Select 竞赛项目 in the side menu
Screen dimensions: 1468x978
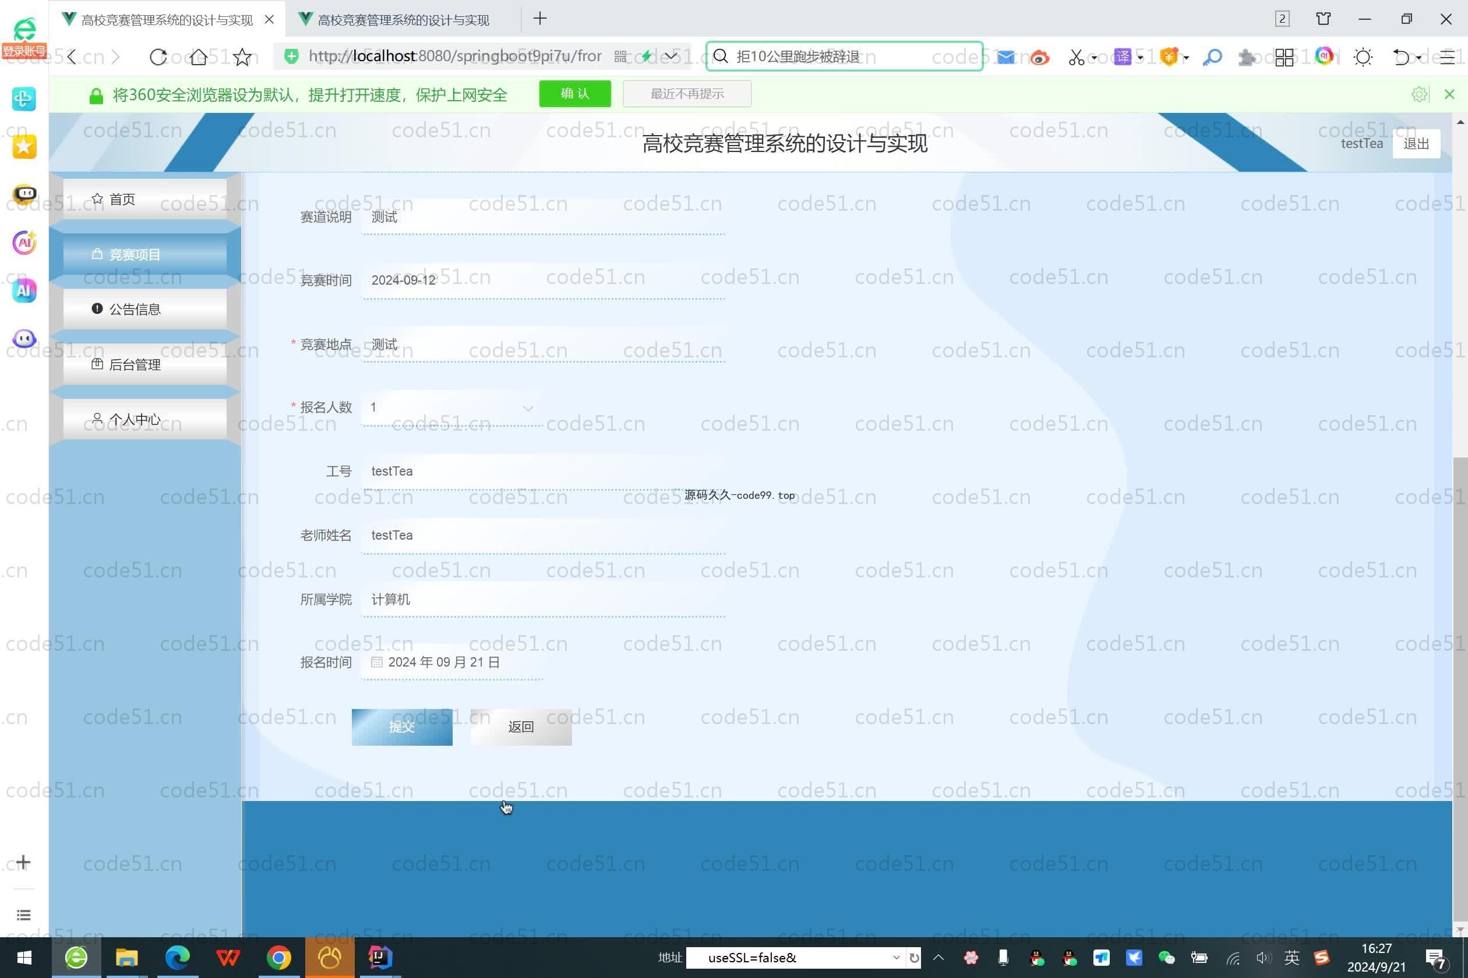click(145, 254)
